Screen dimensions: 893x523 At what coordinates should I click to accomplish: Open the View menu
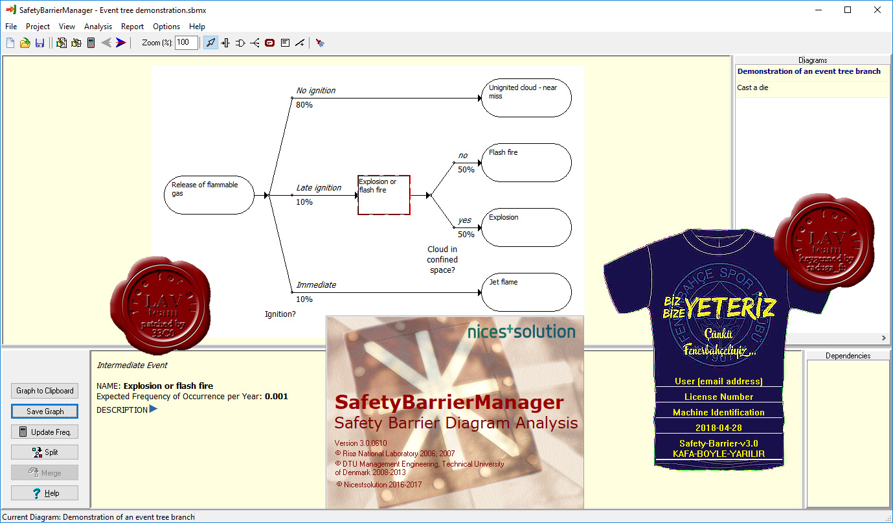point(67,27)
